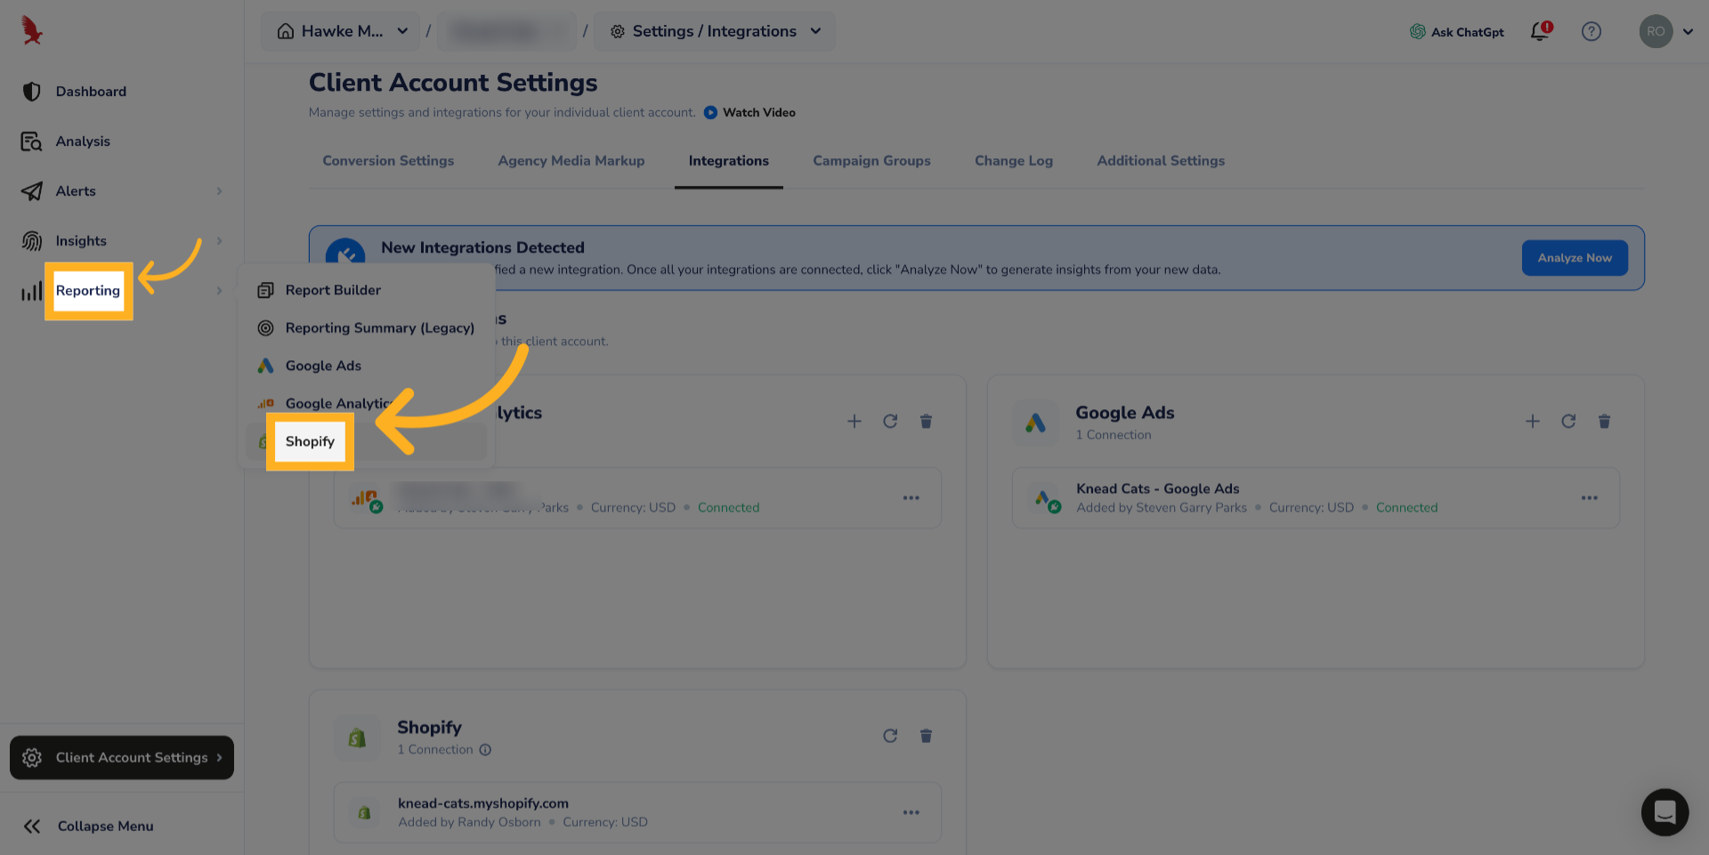Delete the Google Ads integration trash icon
Viewport: 1709px width, 855px height.
[x=1604, y=422]
